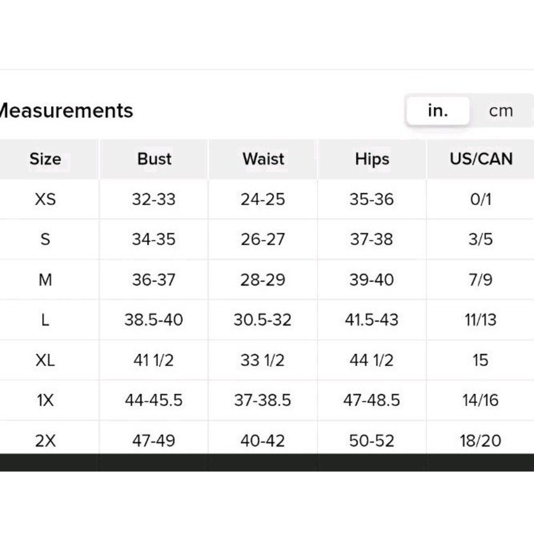Click US/CAN value 0/1 for XS
This screenshot has height=534, width=534.
coord(481,199)
